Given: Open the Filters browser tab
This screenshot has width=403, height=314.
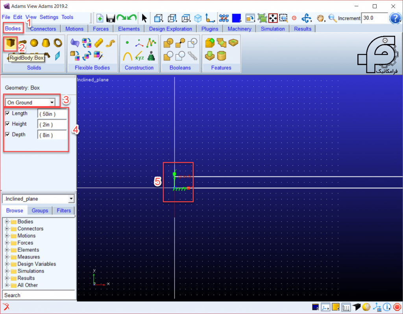Looking at the screenshot, I should (64, 211).
